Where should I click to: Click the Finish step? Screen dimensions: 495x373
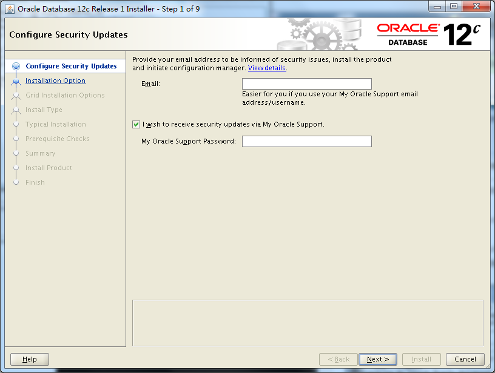click(x=35, y=182)
